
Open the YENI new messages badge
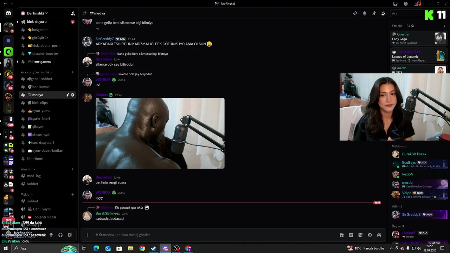pyautogui.click(x=377, y=203)
